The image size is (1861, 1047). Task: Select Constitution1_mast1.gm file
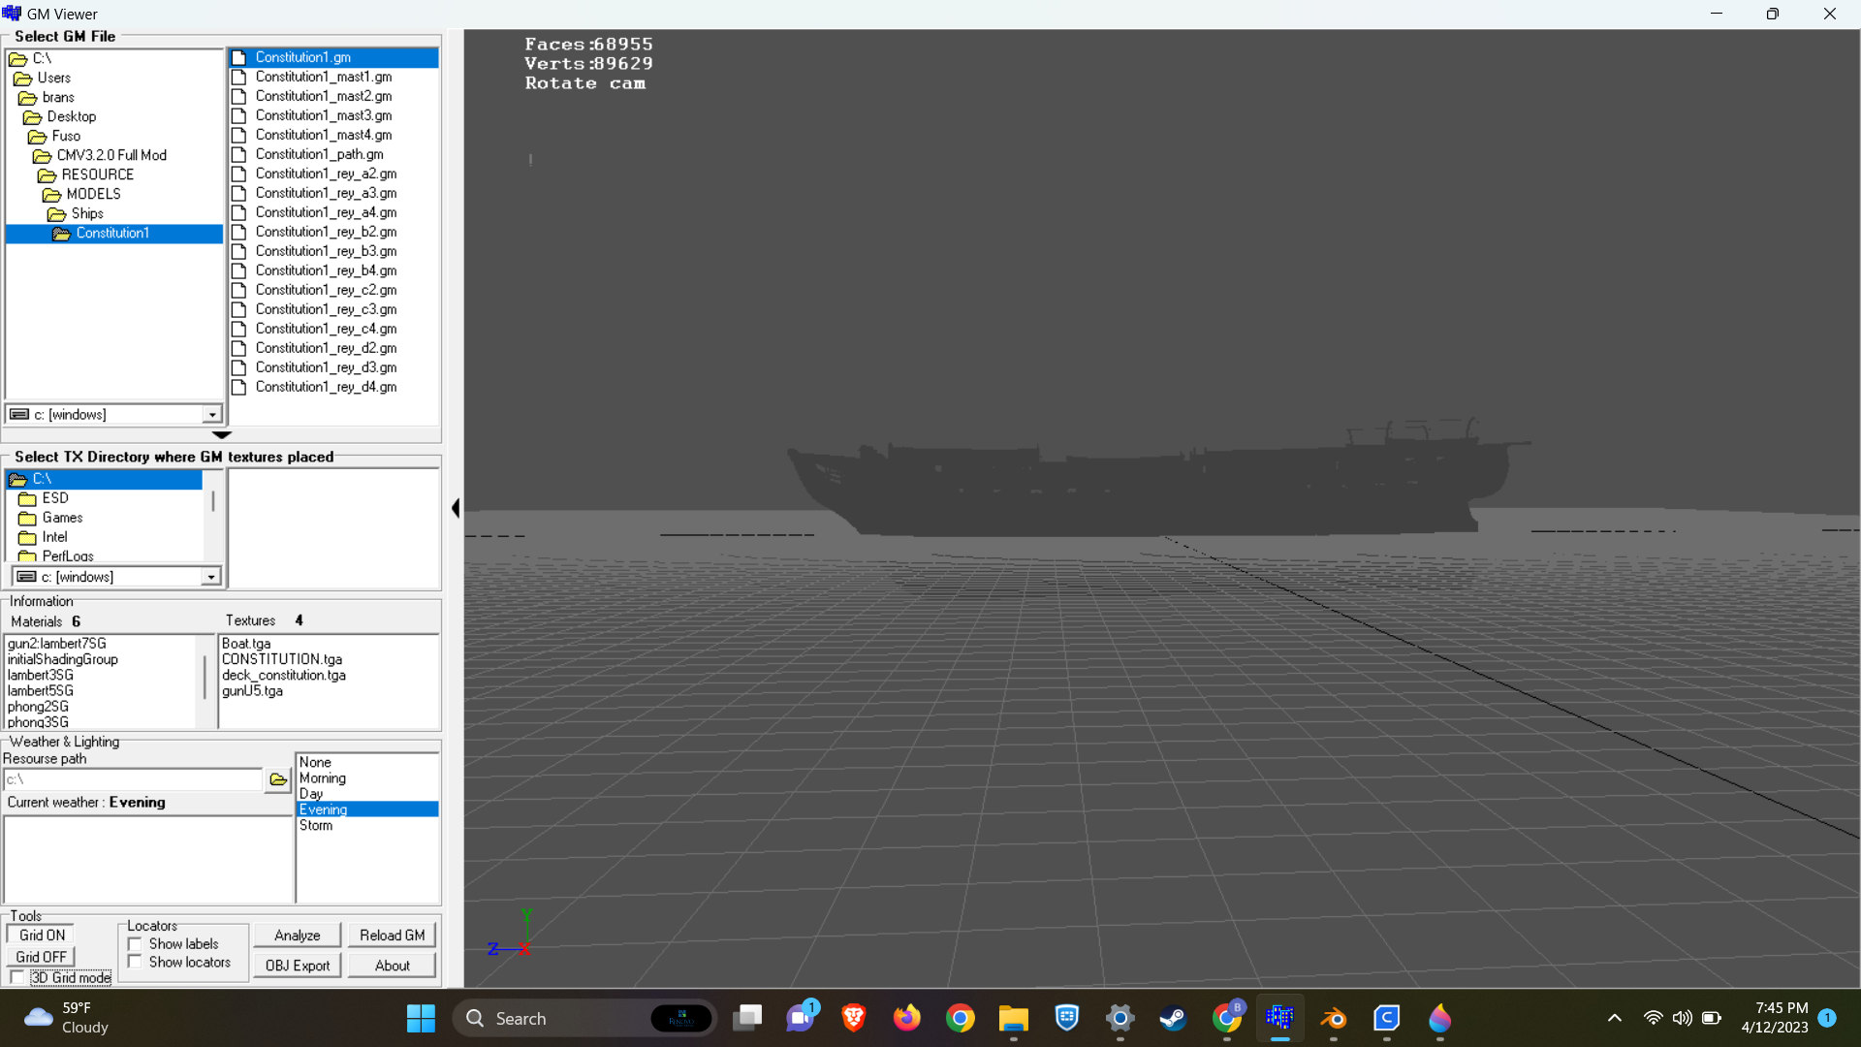point(324,77)
